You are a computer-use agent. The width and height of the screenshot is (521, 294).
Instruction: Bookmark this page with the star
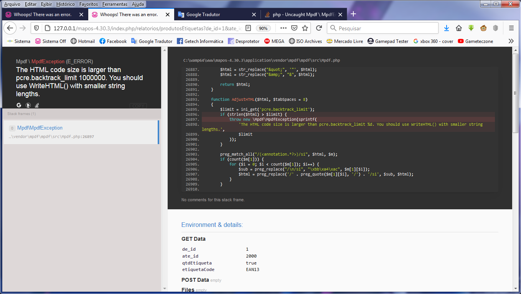tap(304, 28)
